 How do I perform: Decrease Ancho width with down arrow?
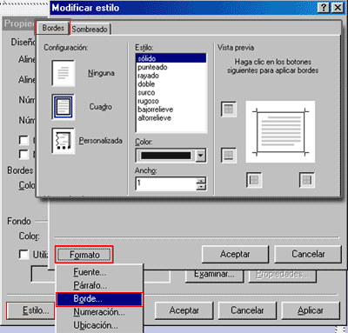201,187
